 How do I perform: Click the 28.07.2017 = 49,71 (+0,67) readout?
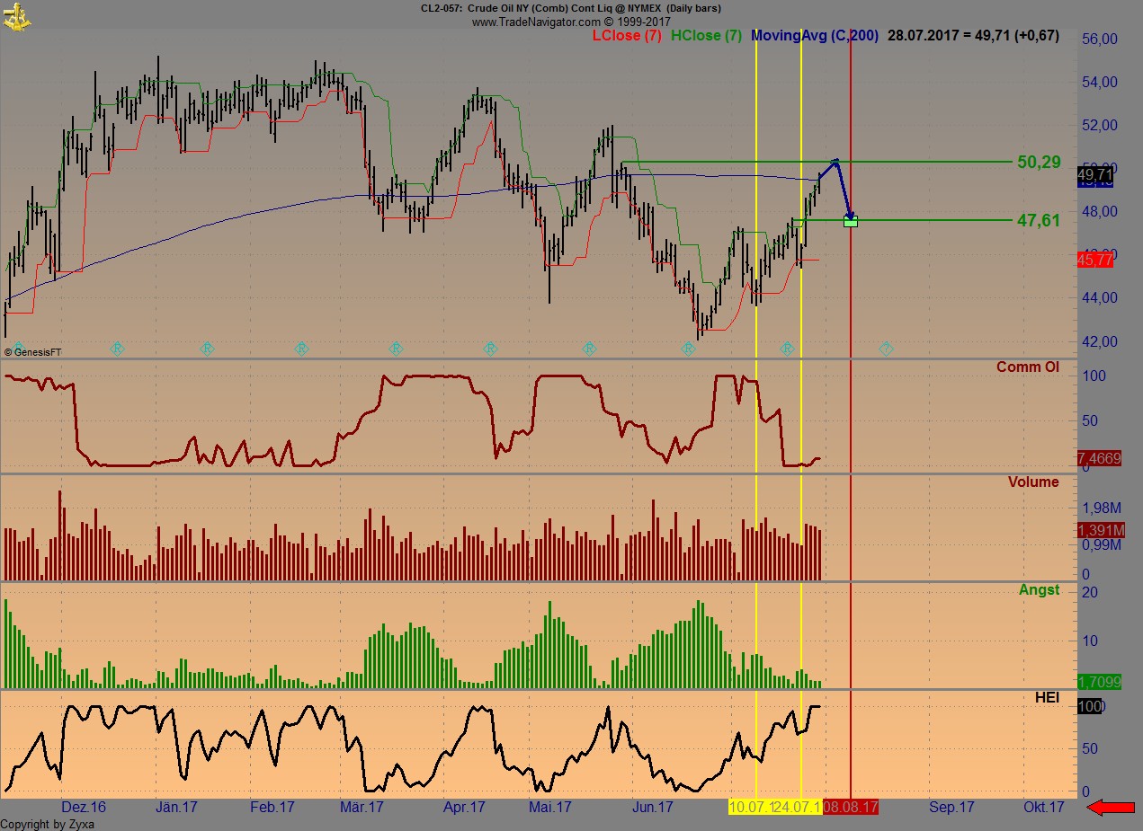pyautogui.click(x=973, y=36)
